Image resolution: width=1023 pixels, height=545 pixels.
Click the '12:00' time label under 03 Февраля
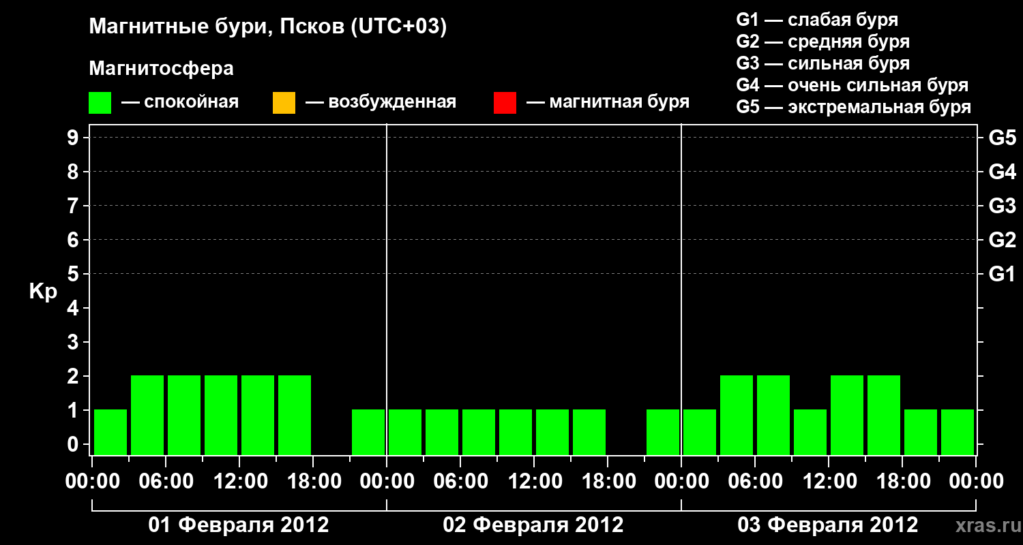pos(829,482)
